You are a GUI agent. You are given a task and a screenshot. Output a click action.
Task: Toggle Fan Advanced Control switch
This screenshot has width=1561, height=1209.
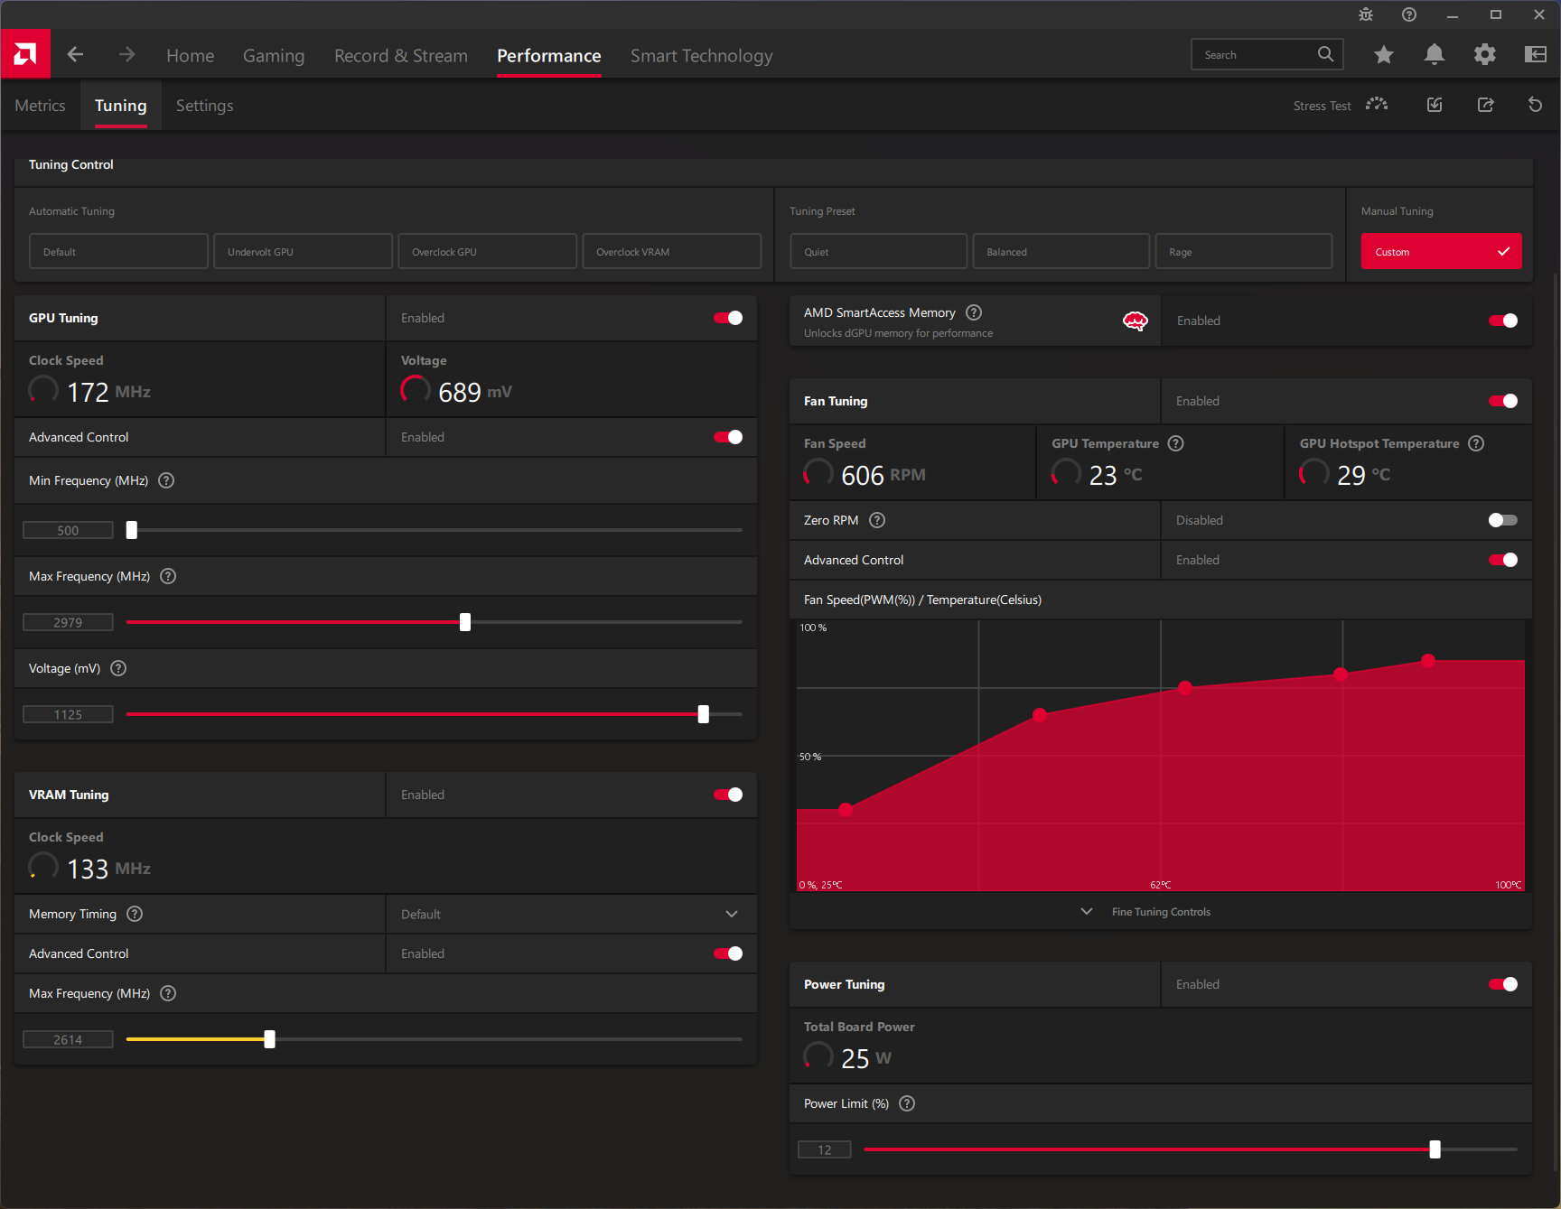(1503, 560)
